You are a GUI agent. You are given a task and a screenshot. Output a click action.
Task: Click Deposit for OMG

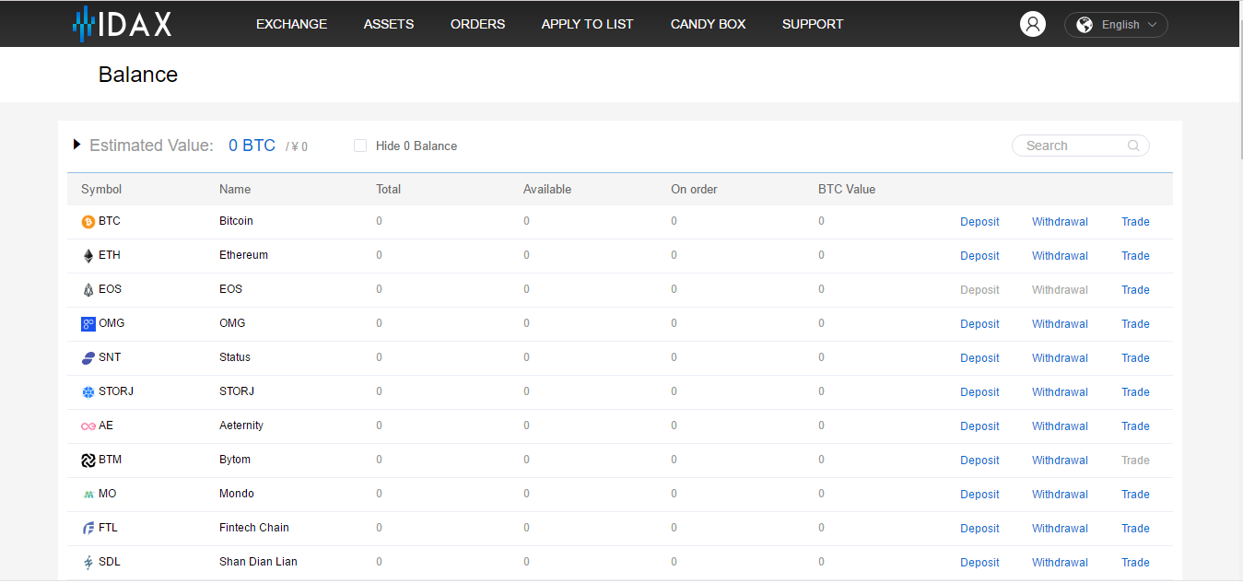click(979, 324)
